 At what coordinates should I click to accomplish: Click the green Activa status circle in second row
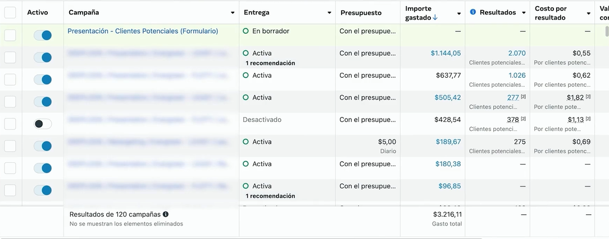[x=246, y=53]
